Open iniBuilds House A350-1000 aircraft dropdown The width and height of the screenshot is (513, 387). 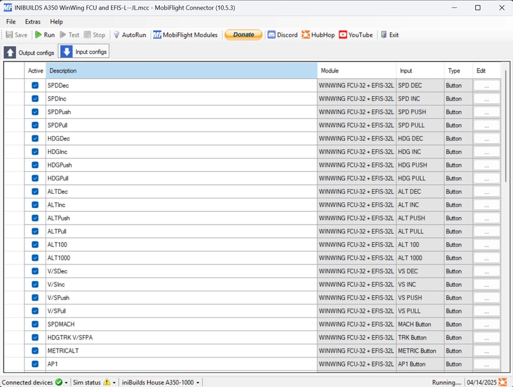tap(199, 383)
